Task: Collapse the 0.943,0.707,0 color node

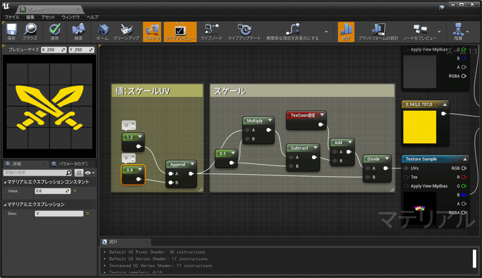Action: pos(445,104)
